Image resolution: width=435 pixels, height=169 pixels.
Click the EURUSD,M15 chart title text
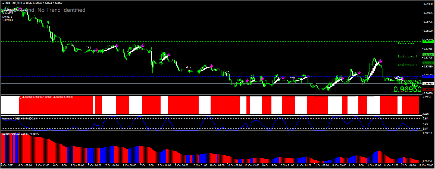[14, 4]
